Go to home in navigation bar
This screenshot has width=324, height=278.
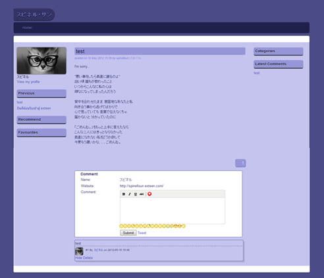(27, 28)
